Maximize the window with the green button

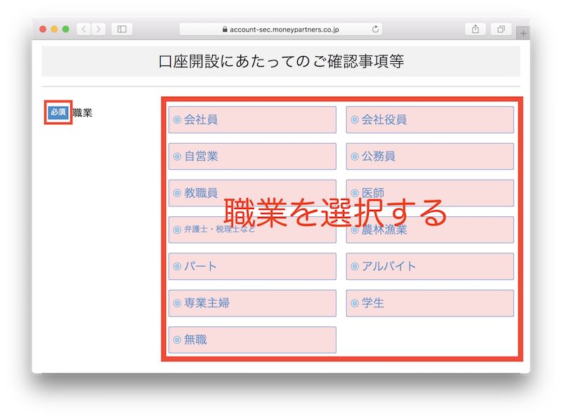coord(65,29)
